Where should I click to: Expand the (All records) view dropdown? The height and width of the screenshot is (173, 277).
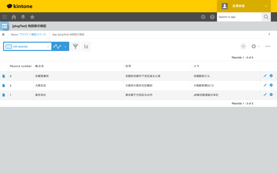coord(48,46)
